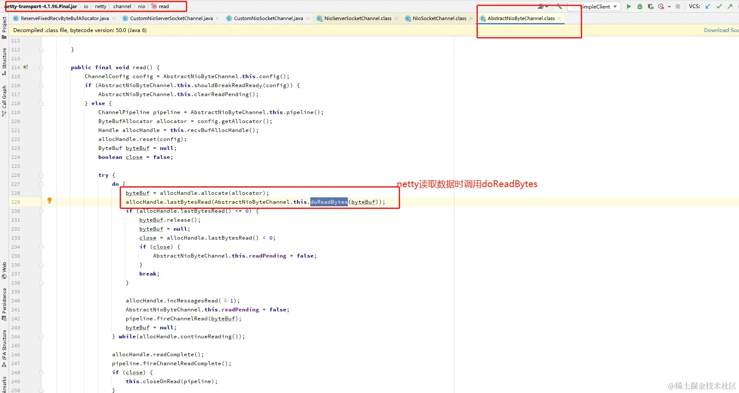The image size is (739, 393).
Task: Click the grey Stop square icon
Action: [x=678, y=6]
